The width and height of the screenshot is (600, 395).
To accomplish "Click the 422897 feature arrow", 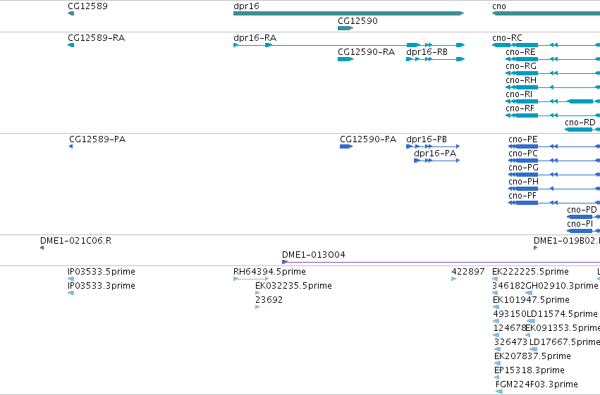I will [x=454, y=279].
